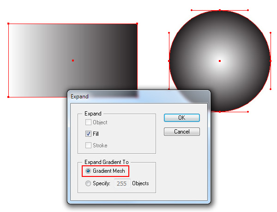
Task: Toggle the Fill checkbox
Action: tap(88, 134)
